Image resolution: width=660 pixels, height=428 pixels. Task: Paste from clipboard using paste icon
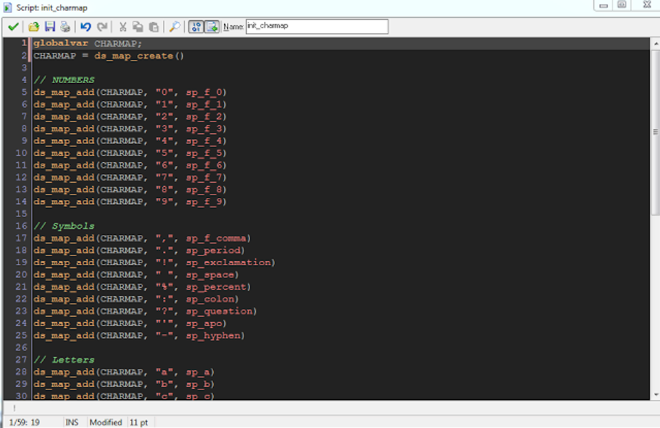click(154, 27)
